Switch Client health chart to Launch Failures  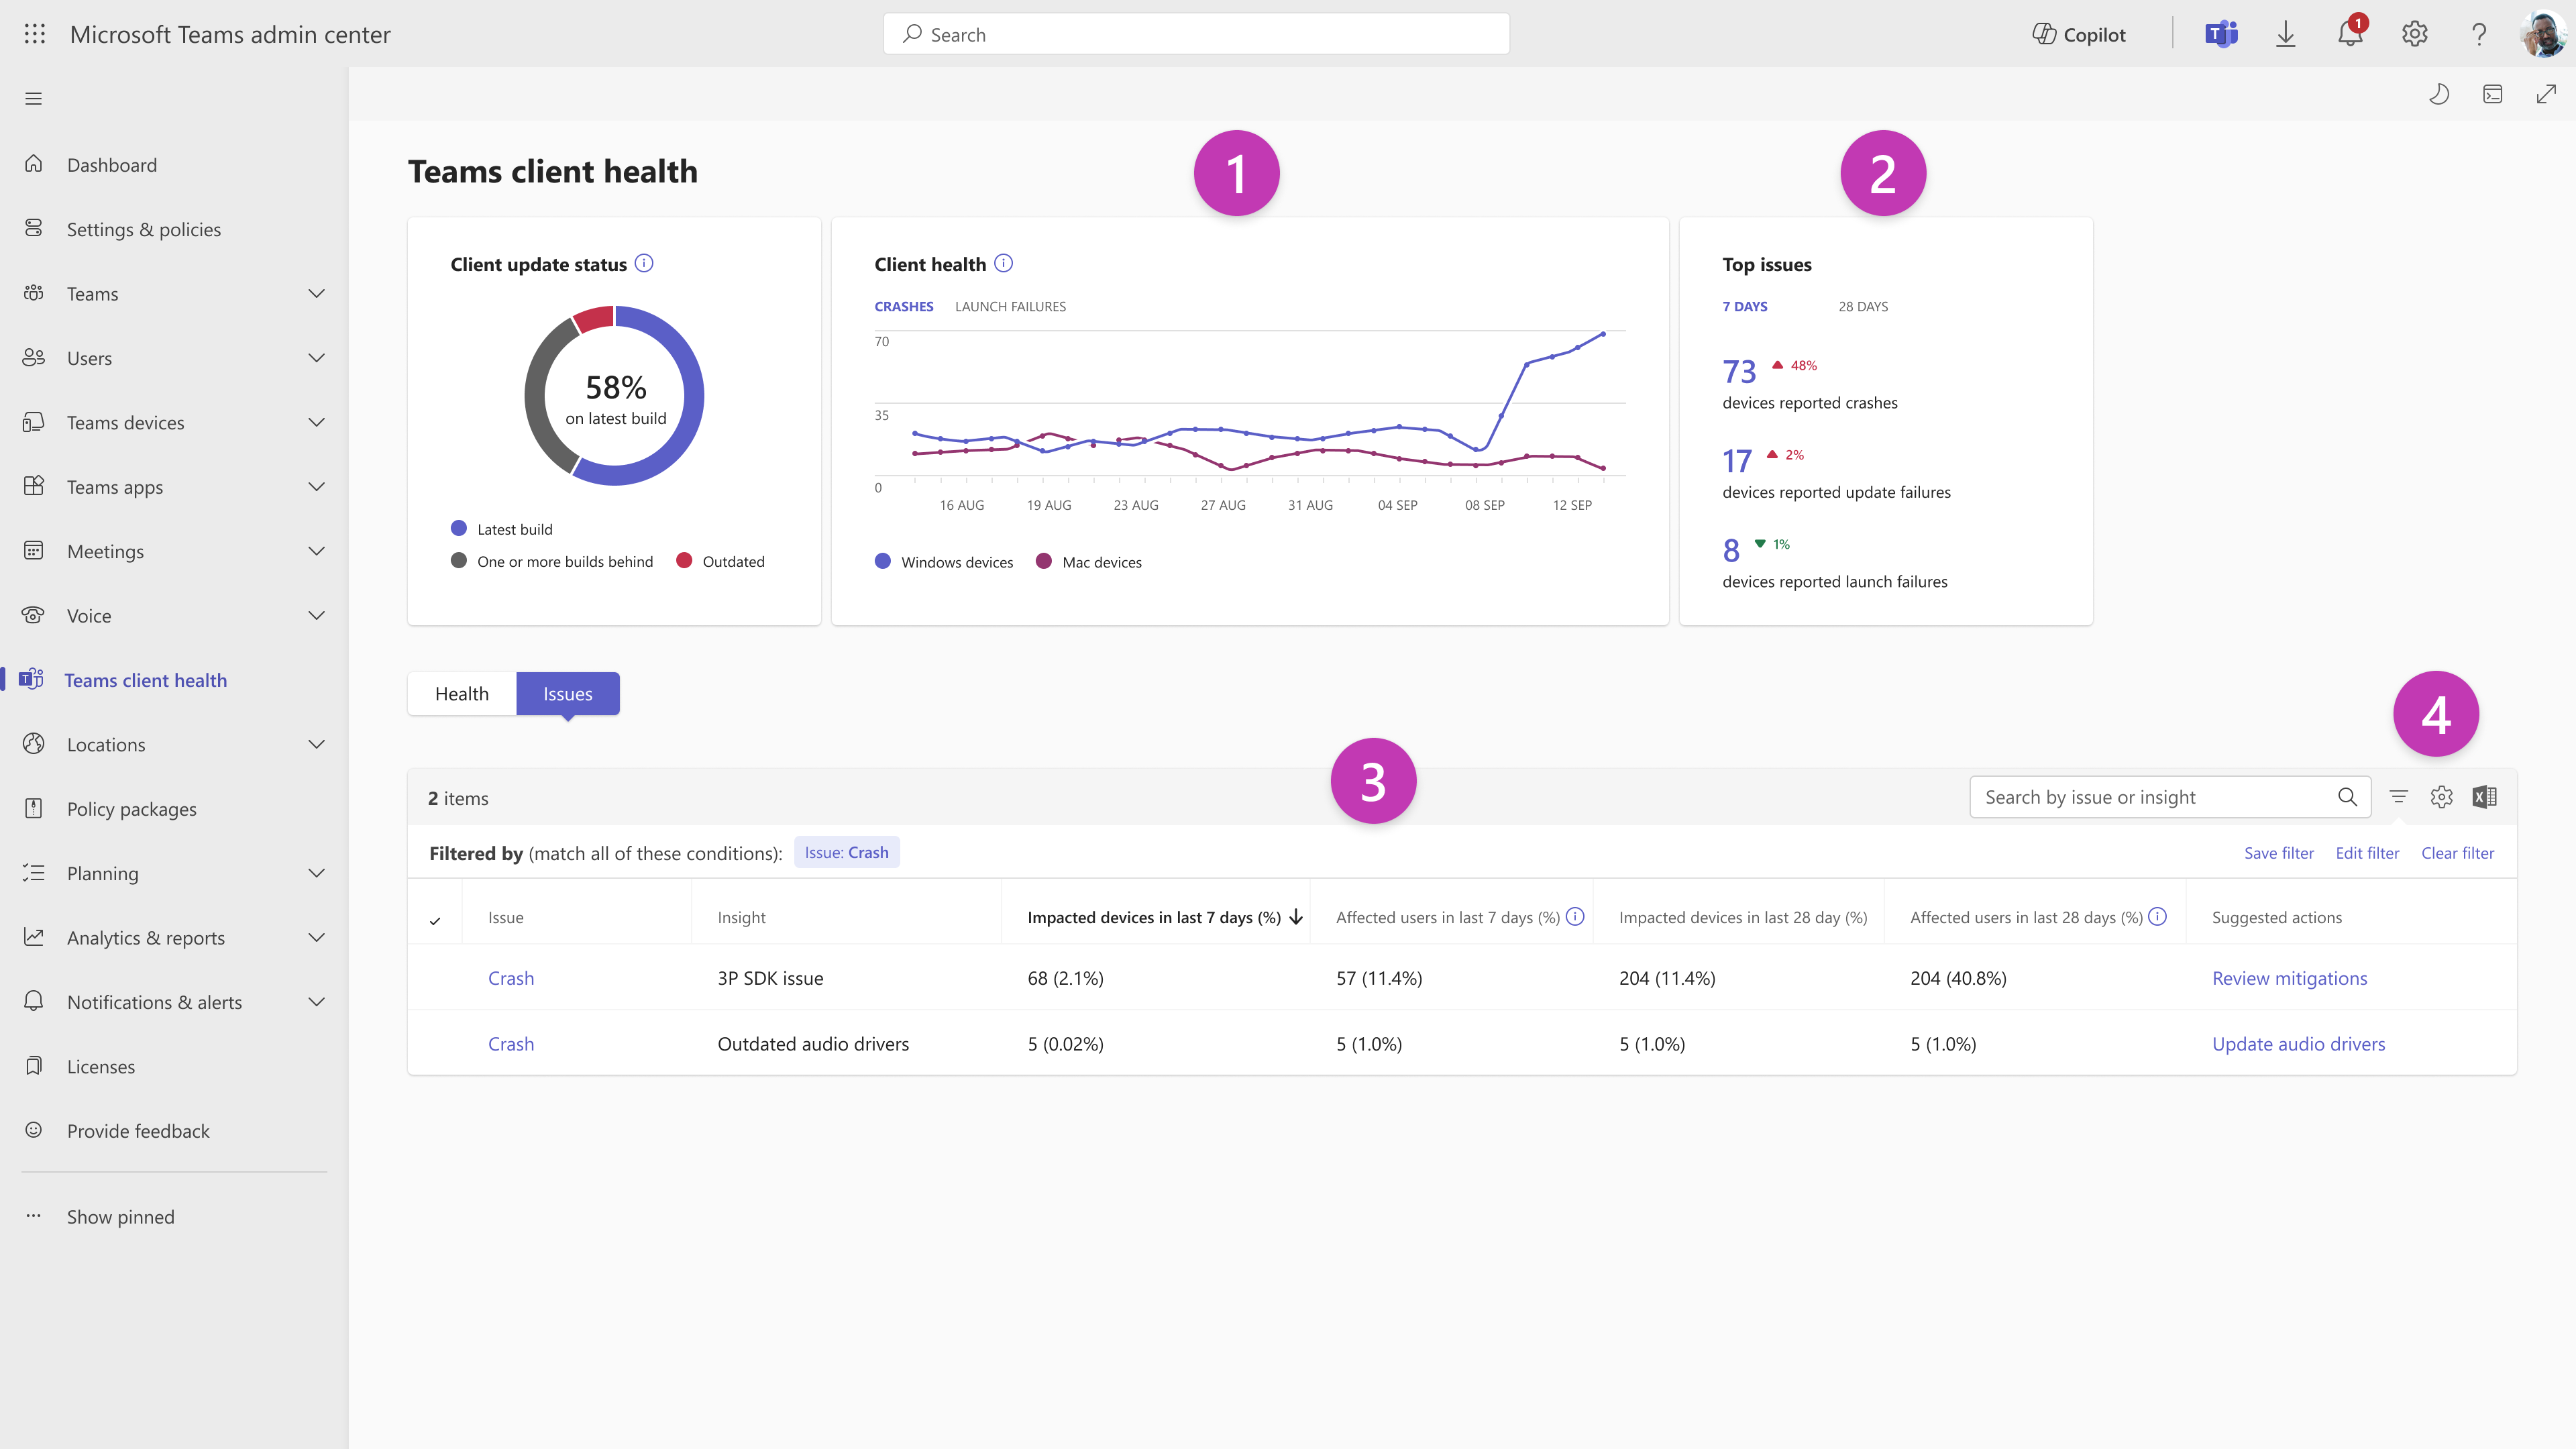(1010, 306)
